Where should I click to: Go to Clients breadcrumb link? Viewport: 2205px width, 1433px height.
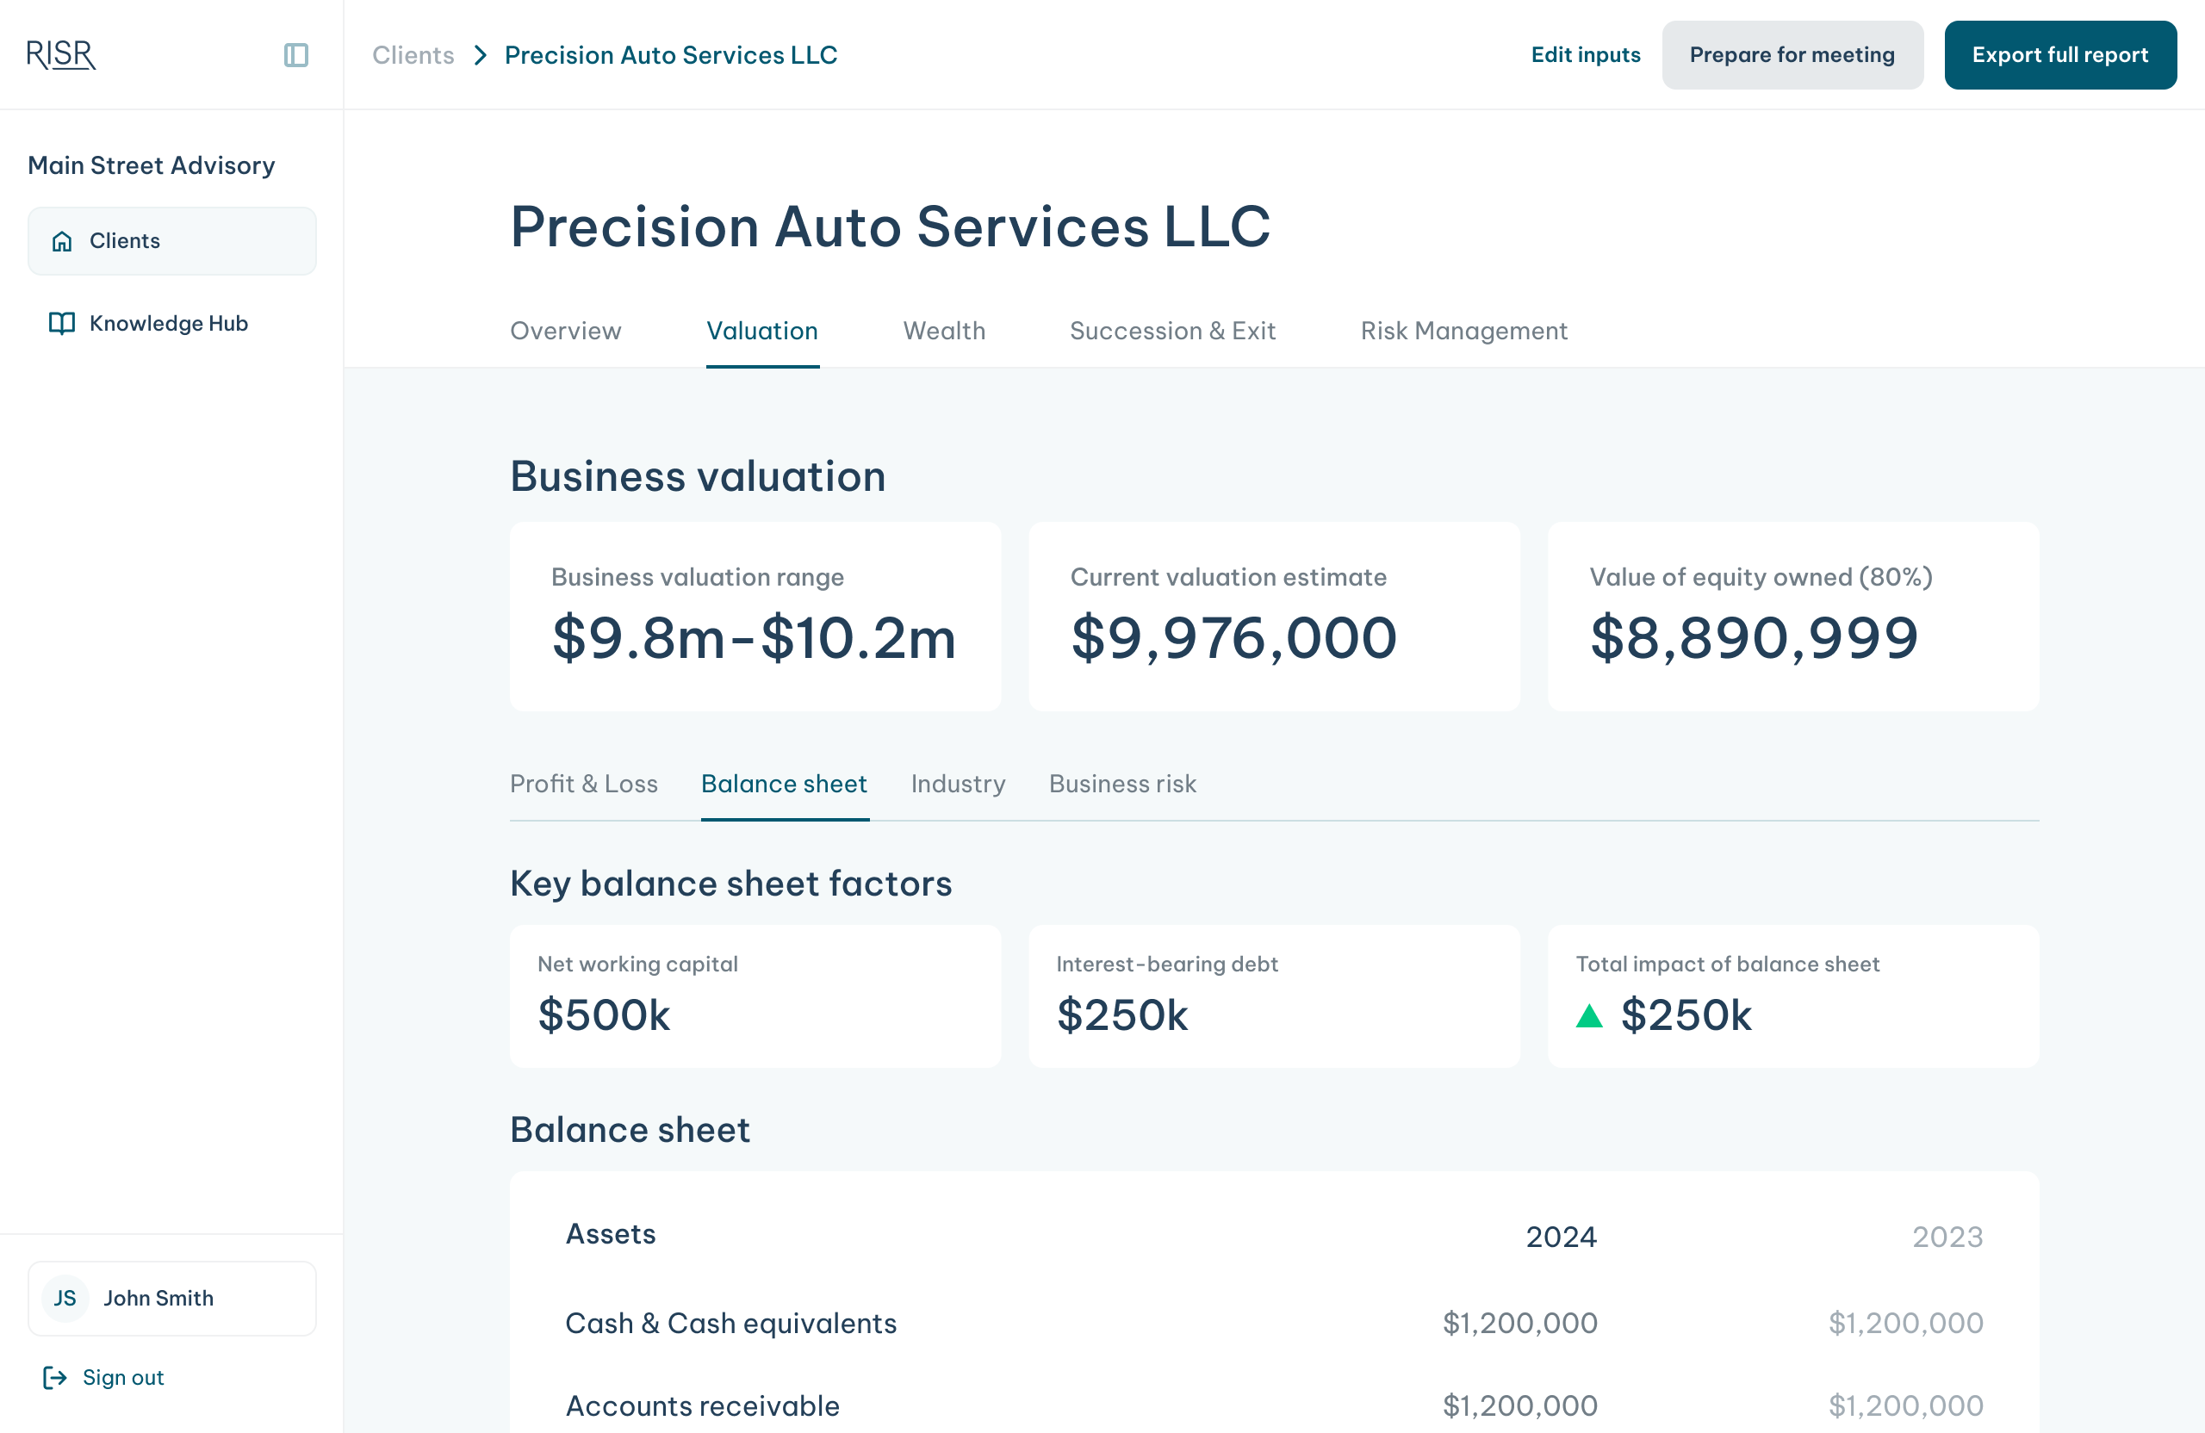(413, 54)
